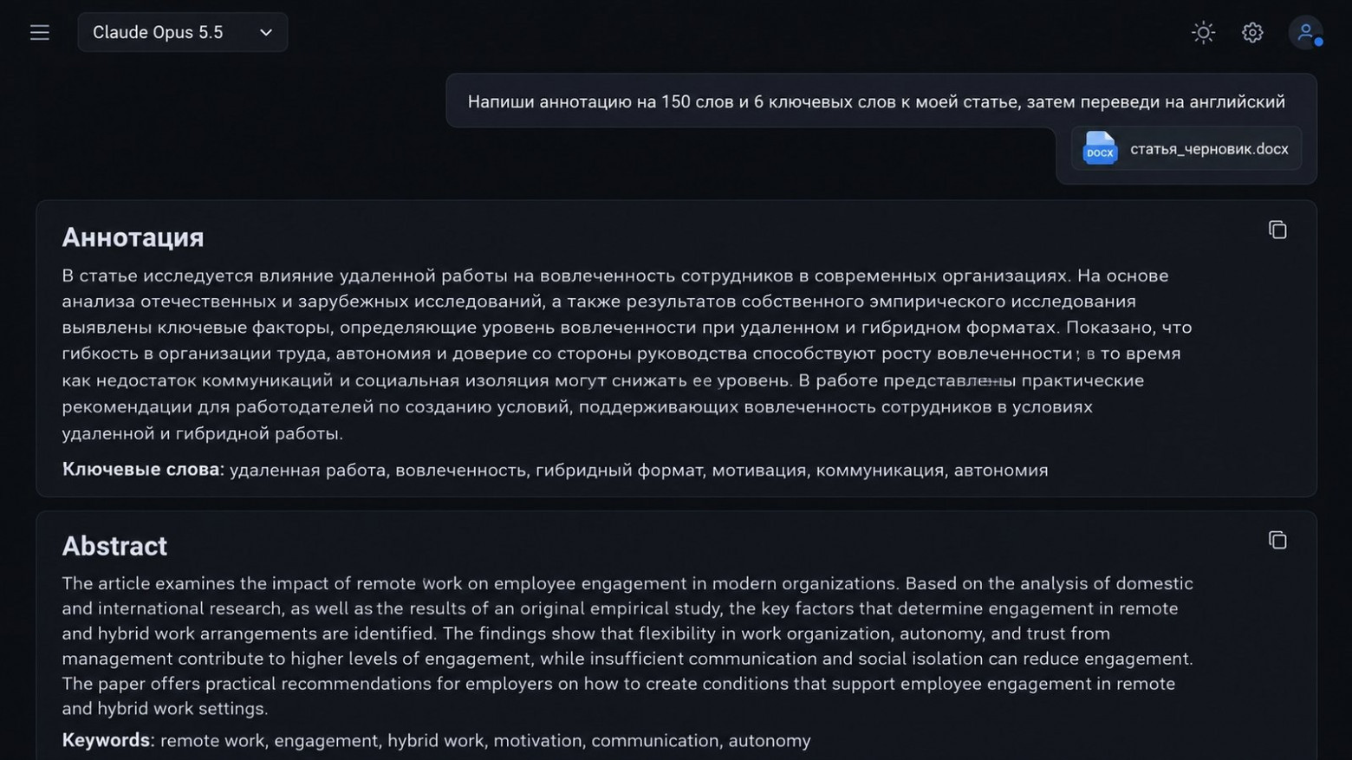The image size is (1352, 760).
Task: Click the notification dot on profile avatar
Action: [1318, 42]
